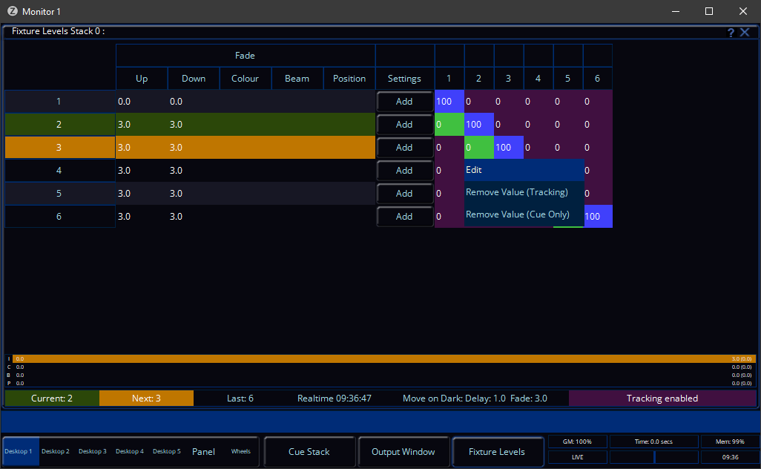This screenshot has height=469, width=761.
Task: Choose Remove Value (Tracking) option
Action: (524, 192)
